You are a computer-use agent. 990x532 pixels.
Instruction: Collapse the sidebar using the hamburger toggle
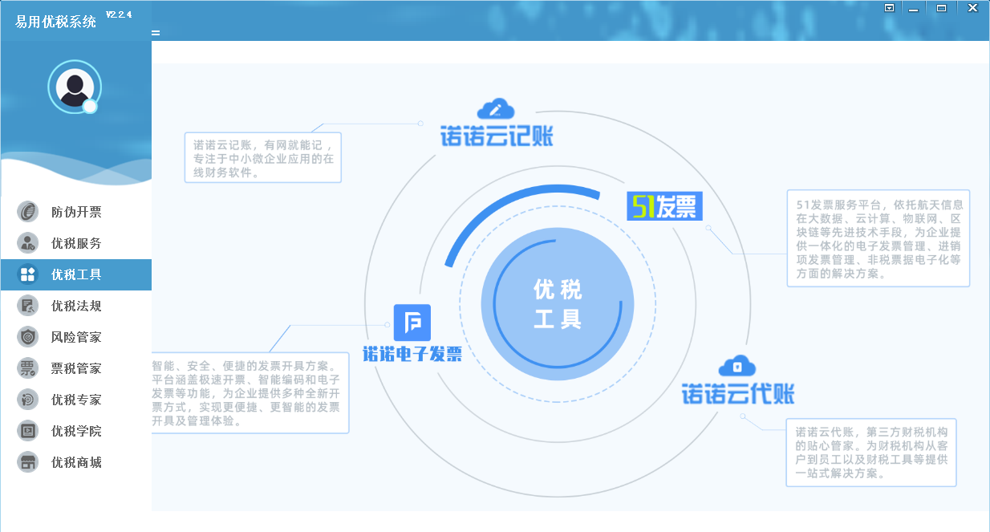pos(156,33)
